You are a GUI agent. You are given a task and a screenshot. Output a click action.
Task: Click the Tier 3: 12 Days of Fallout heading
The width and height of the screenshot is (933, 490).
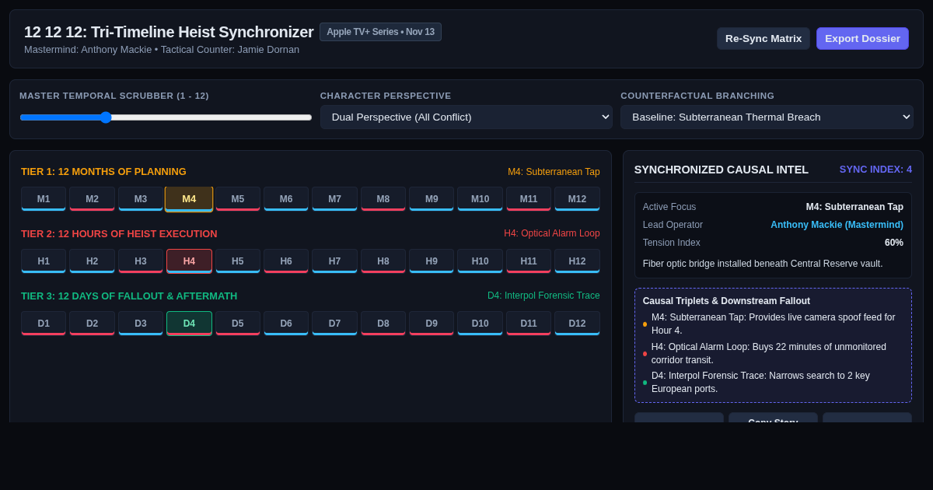tap(129, 296)
